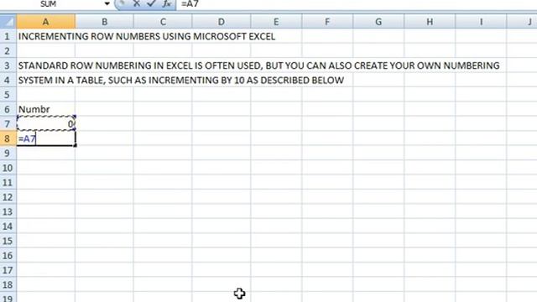Select row 6 header
This screenshot has height=302, width=537.
[8, 109]
